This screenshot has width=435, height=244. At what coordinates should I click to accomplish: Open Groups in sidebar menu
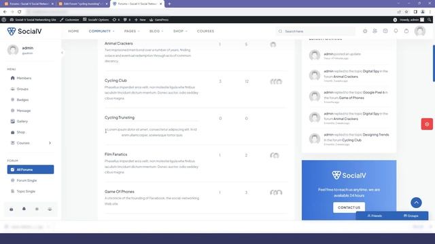pyautogui.click(x=22, y=89)
